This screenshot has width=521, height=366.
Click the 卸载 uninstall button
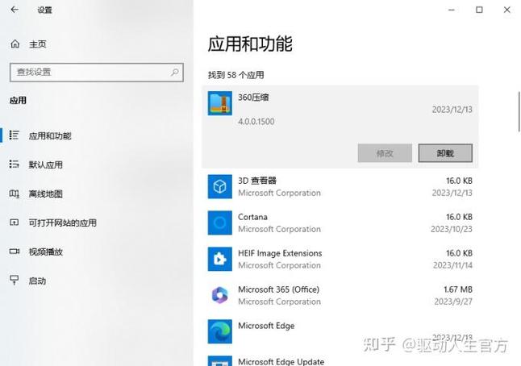445,153
